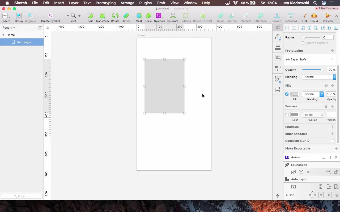Image resolution: width=340 pixels, height=212 pixels.
Task: Open the Layer menu
Action: [74, 3]
